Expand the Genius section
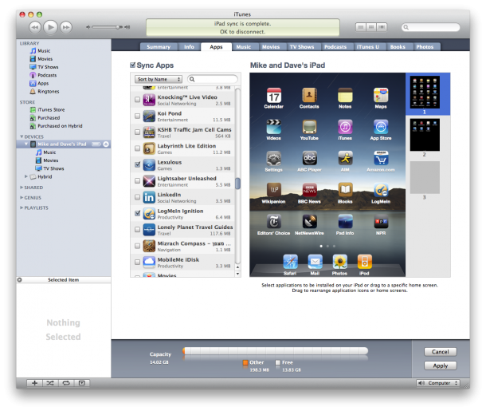Image resolution: width=486 pixels, height=411 pixels. 22,197
